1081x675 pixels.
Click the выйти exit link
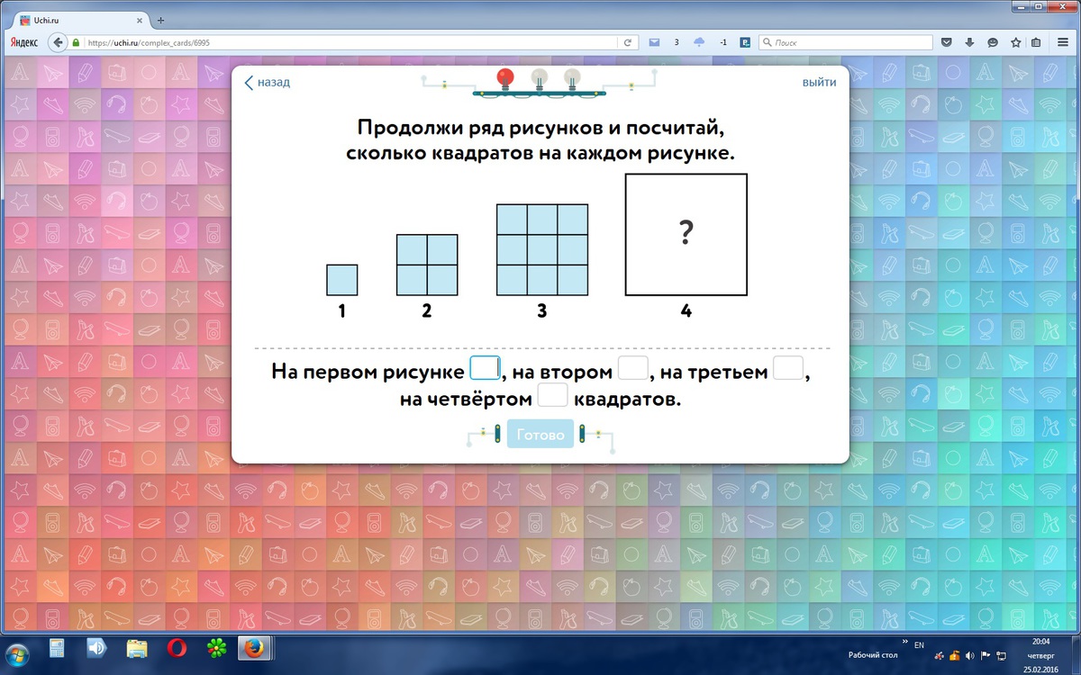[x=819, y=82]
